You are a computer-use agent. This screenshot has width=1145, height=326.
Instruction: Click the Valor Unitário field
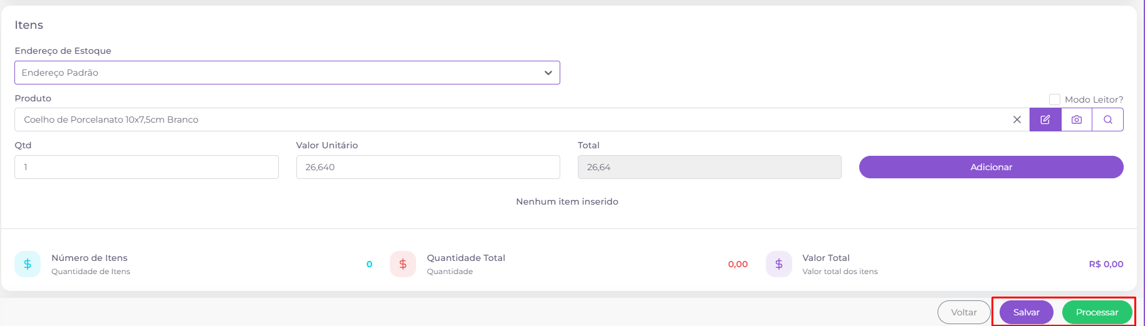point(428,167)
